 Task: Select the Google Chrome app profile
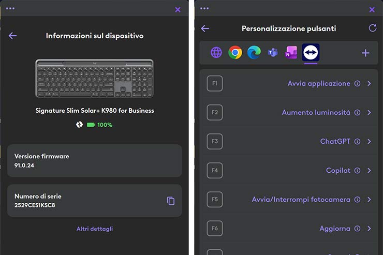click(235, 52)
